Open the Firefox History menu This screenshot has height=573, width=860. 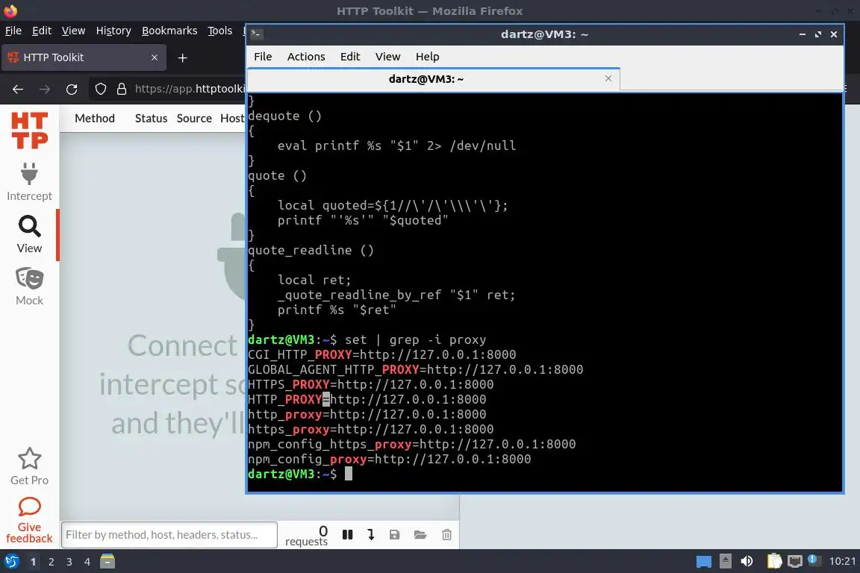coord(113,31)
